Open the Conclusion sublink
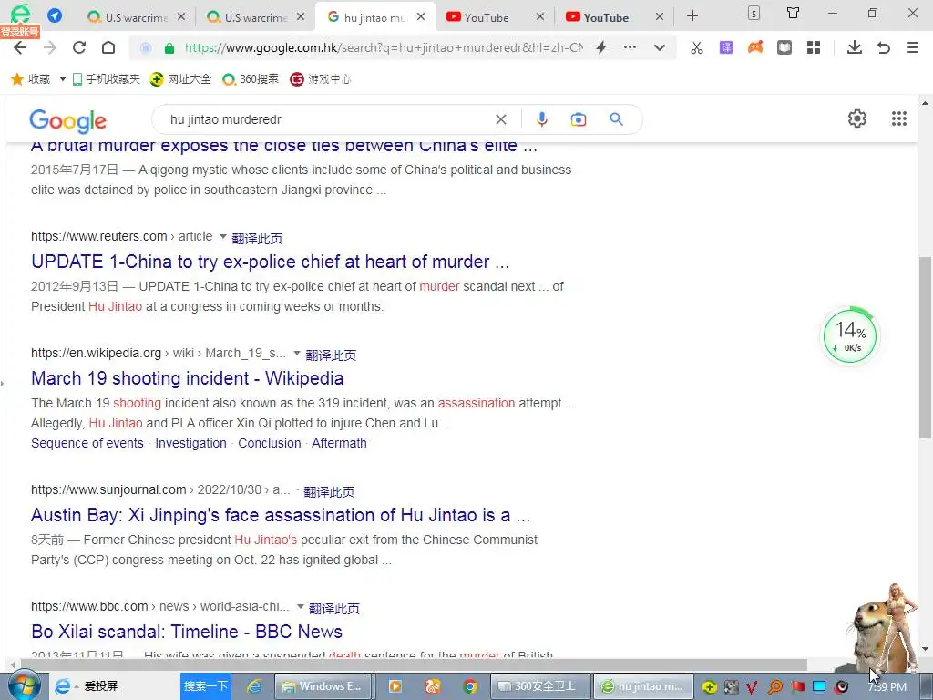 pos(270,444)
